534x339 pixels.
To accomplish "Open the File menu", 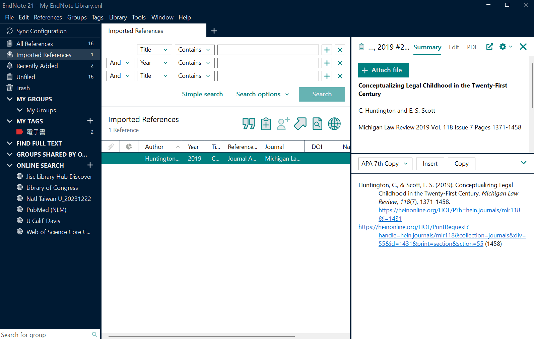I will click(x=9, y=17).
